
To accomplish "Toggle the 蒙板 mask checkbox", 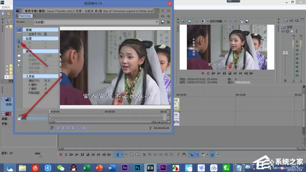I will (19, 118).
